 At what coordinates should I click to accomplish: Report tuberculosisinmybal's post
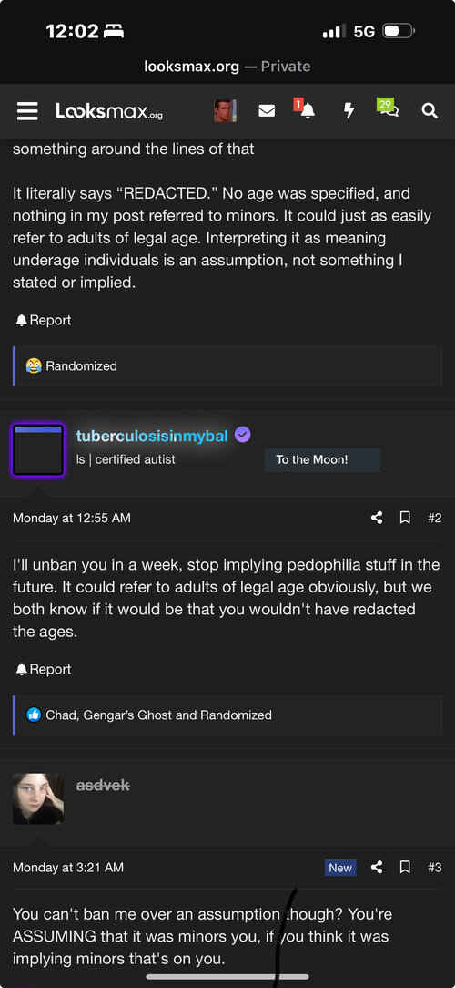44,669
